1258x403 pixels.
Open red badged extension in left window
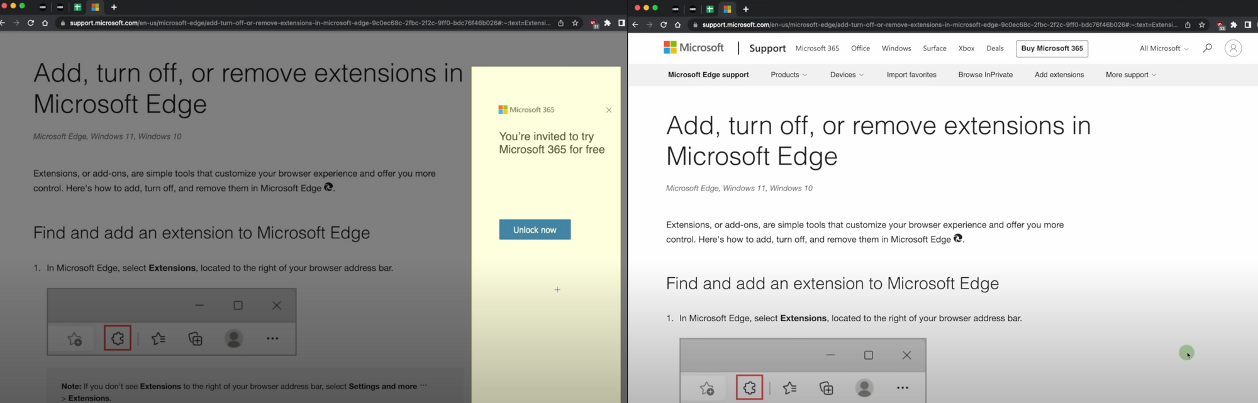coord(594,24)
